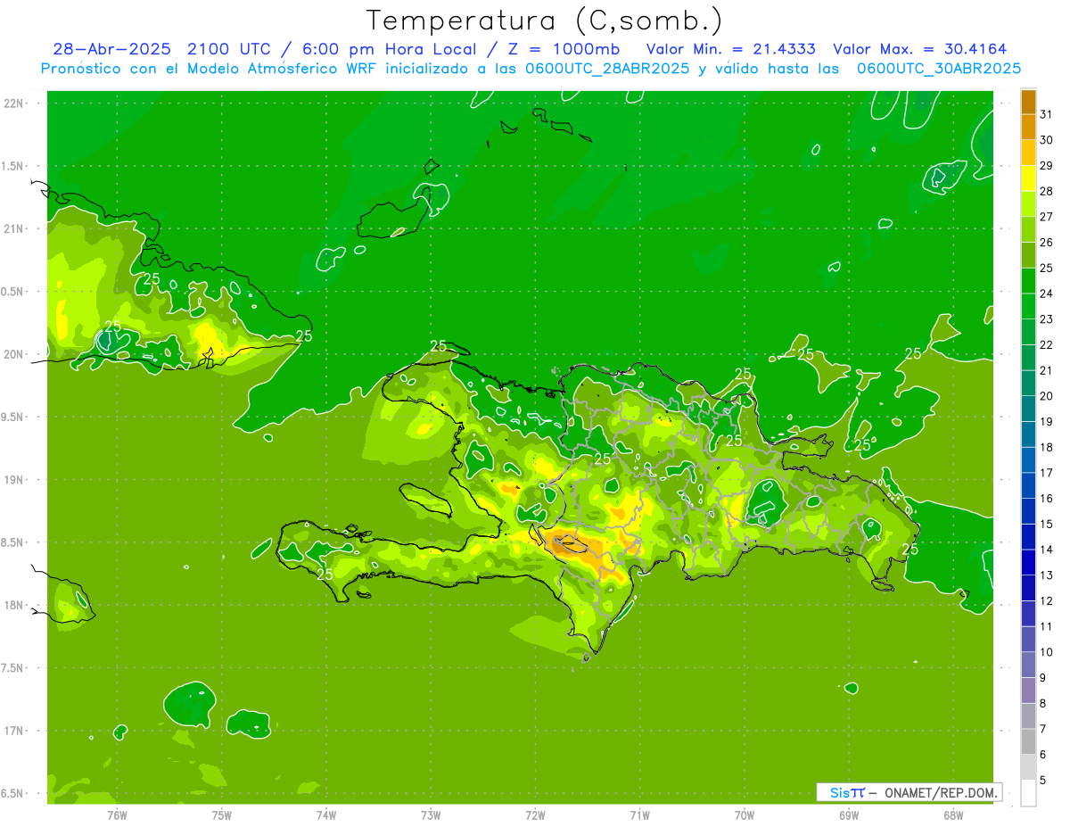Click the legend value '31'

pos(1047,114)
